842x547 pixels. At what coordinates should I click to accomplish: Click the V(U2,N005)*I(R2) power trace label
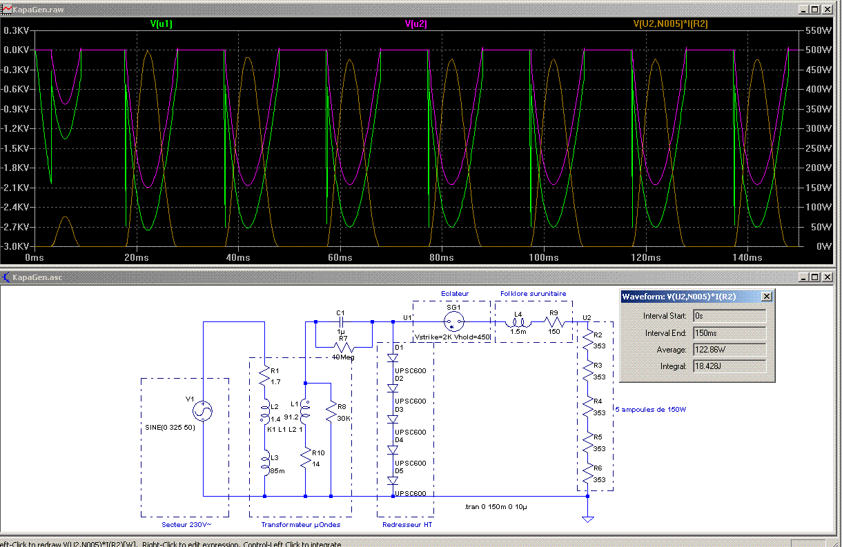point(670,23)
